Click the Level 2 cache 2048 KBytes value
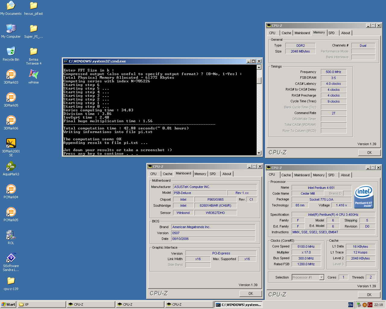Viewport: 386px width, 309px height. (x=360, y=258)
